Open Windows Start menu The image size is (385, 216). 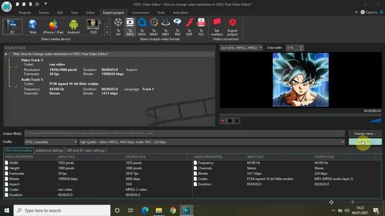pos(7,211)
